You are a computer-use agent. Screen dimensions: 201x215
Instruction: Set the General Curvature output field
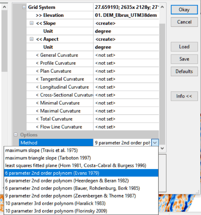pyautogui.click(x=126, y=55)
